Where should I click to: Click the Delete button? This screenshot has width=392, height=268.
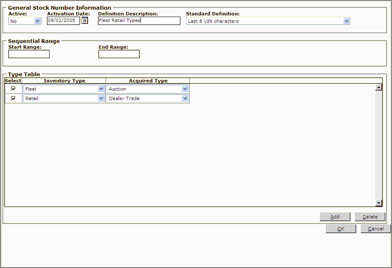[370, 217]
